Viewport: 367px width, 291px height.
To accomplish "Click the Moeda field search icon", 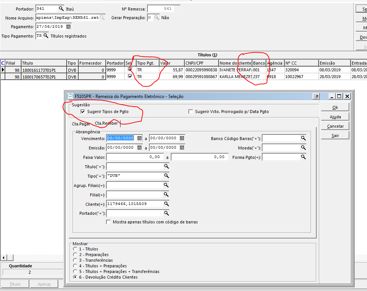I will pos(303,148).
